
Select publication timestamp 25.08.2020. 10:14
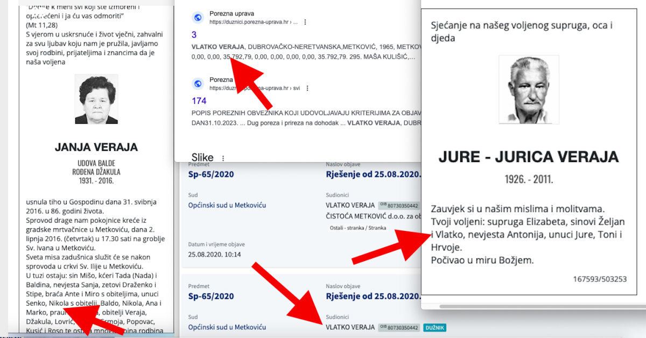[214, 254]
